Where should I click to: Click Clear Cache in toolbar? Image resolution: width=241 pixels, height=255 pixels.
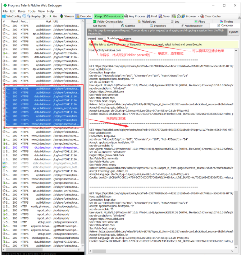(x=210, y=16)
